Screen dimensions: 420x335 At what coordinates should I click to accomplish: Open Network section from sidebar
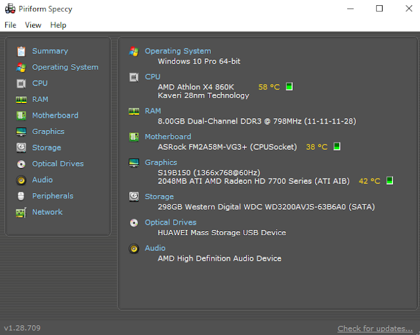(47, 212)
